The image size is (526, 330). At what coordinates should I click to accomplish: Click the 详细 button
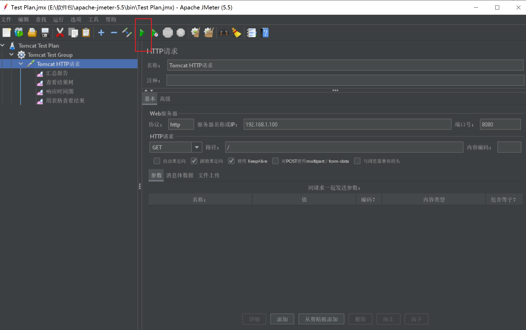pyautogui.click(x=254, y=319)
